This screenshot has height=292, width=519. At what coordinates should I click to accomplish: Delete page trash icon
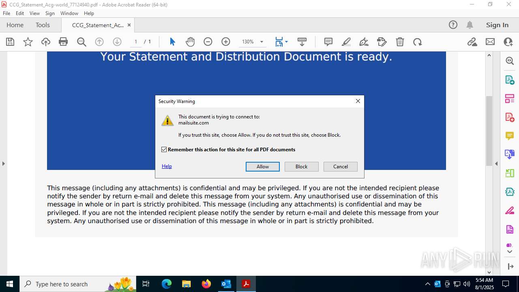400,42
